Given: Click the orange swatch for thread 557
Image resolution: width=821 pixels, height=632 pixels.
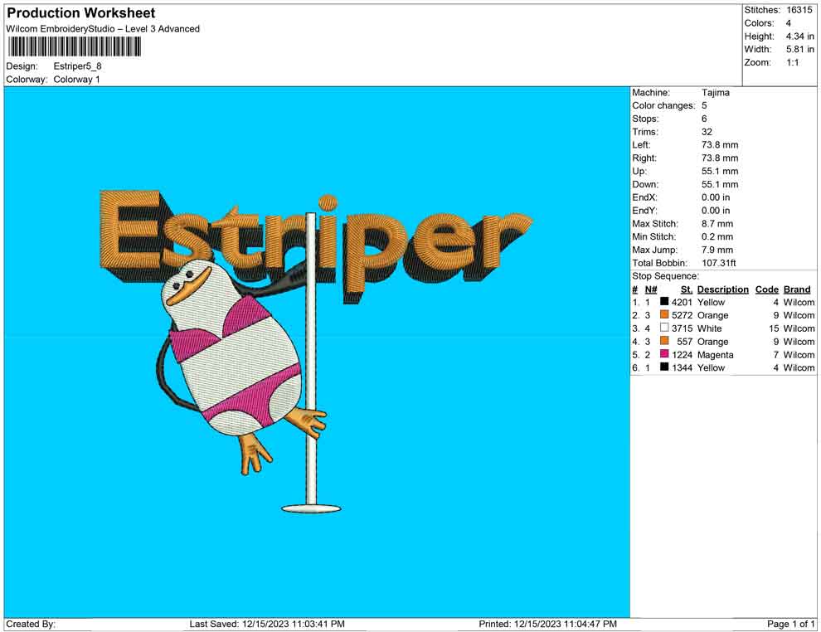Looking at the screenshot, I should 664,341.
